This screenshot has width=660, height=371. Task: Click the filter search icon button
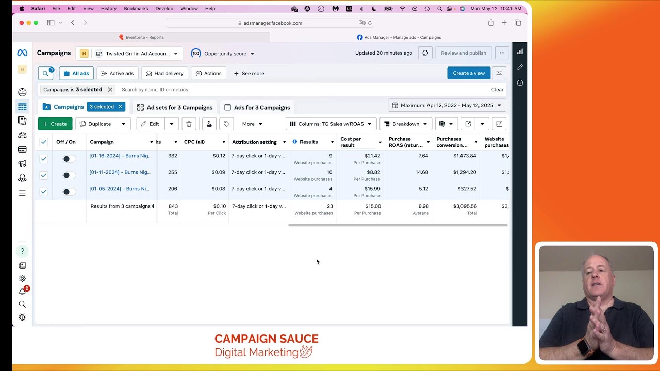pyautogui.click(x=46, y=73)
